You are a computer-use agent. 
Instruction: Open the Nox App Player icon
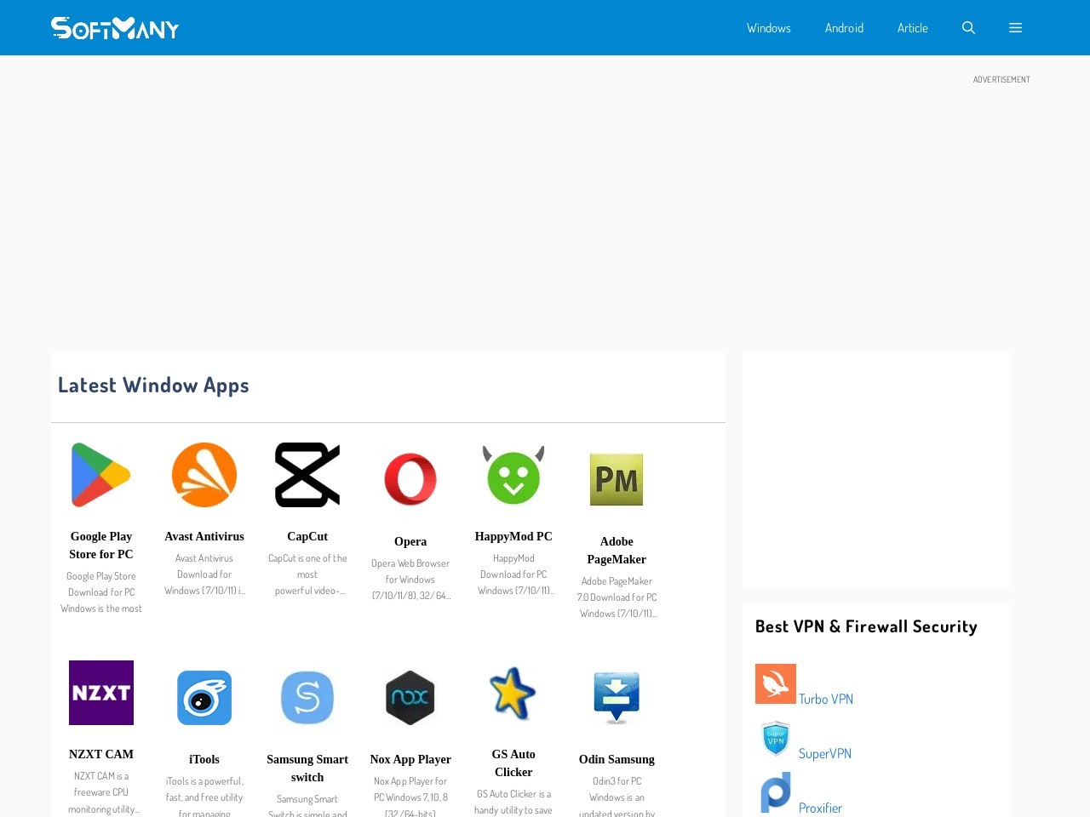pyautogui.click(x=410, y=698)
